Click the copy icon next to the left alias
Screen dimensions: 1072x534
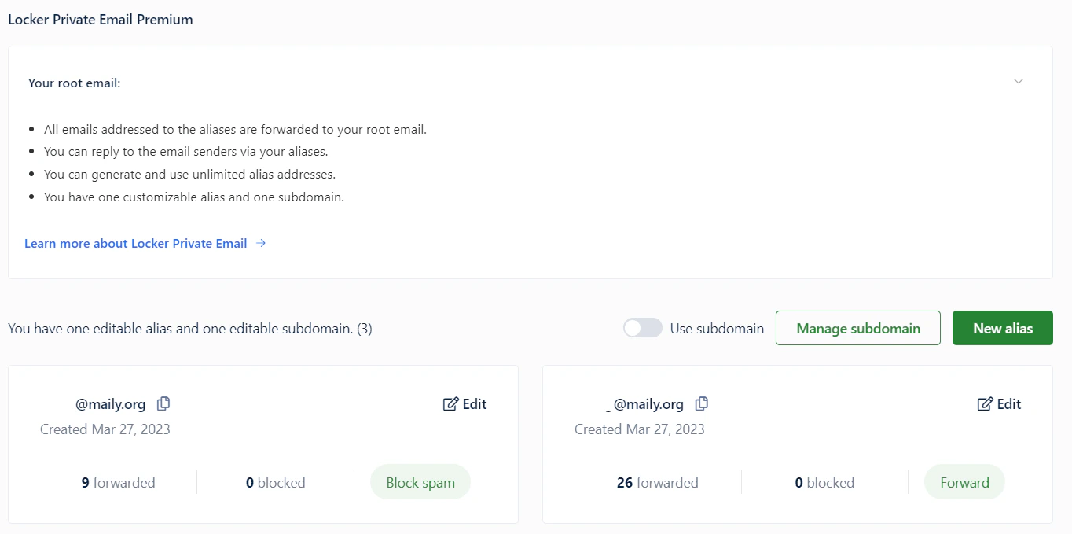[x=163, y=403]
